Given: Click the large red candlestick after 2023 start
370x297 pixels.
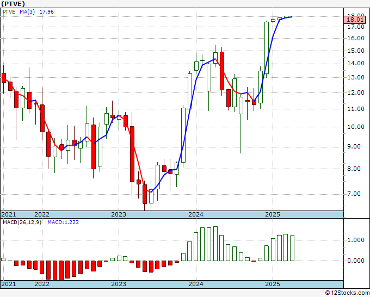Looking at the screenshot, I should pyautogui.click(x=132, y=154).
